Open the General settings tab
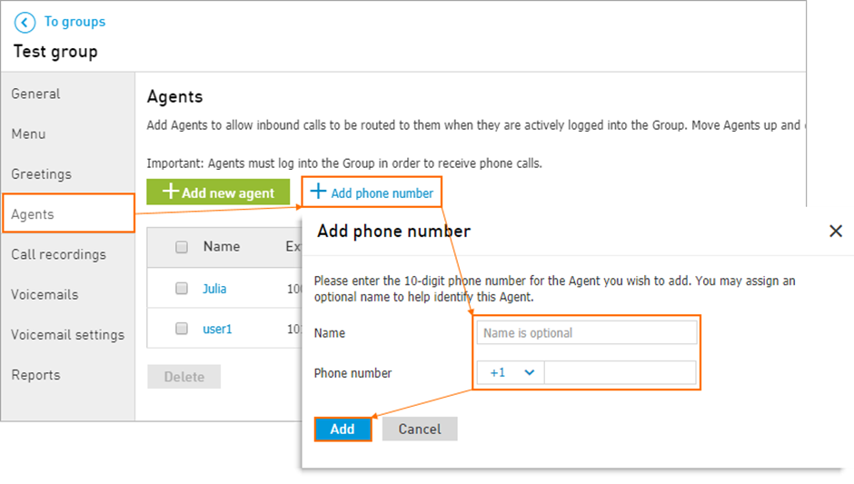This screenshot has height=484, width=854. pos(36,94)
